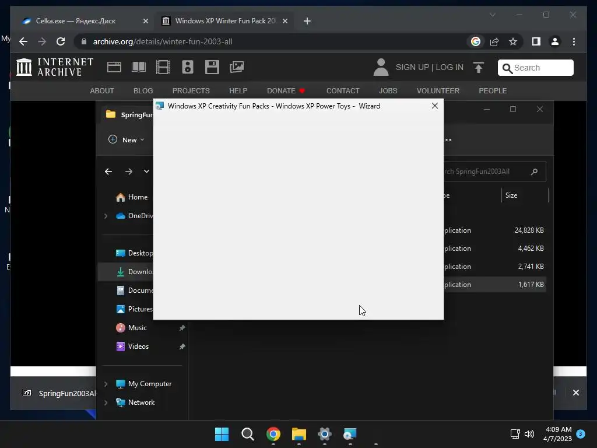Open the Chrome three-dot menu
The height and width of the screenshot is (448, 597).
pos(574,41)
